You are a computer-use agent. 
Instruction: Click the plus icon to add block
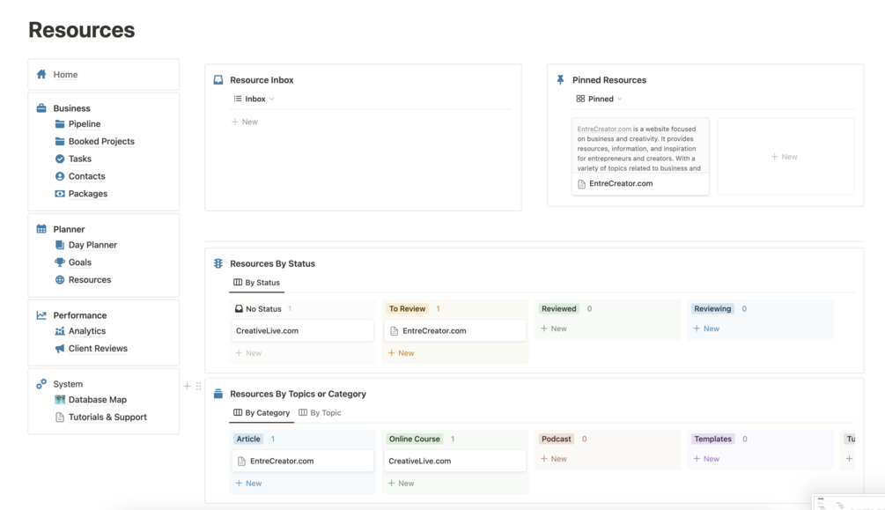point(187,386)
